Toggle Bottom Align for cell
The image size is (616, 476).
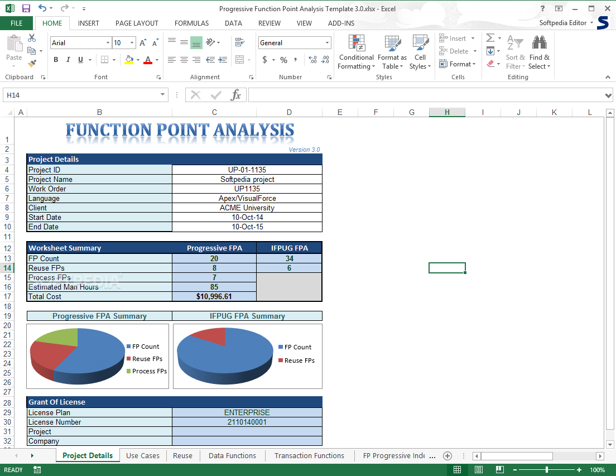pos(196,42)
